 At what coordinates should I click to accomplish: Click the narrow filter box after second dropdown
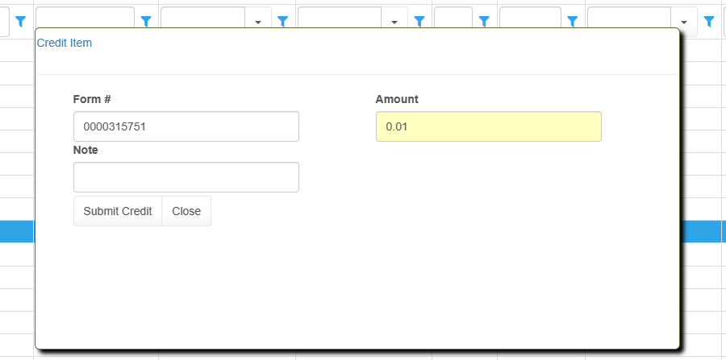453,22
